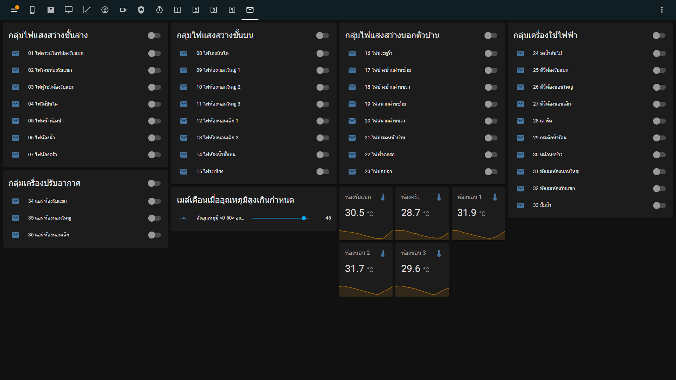Switch to the numbered box 1 tab

(177, 10)
